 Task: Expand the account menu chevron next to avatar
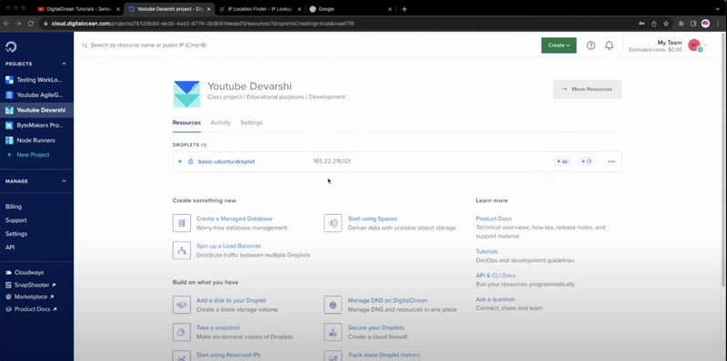point(706,44)
